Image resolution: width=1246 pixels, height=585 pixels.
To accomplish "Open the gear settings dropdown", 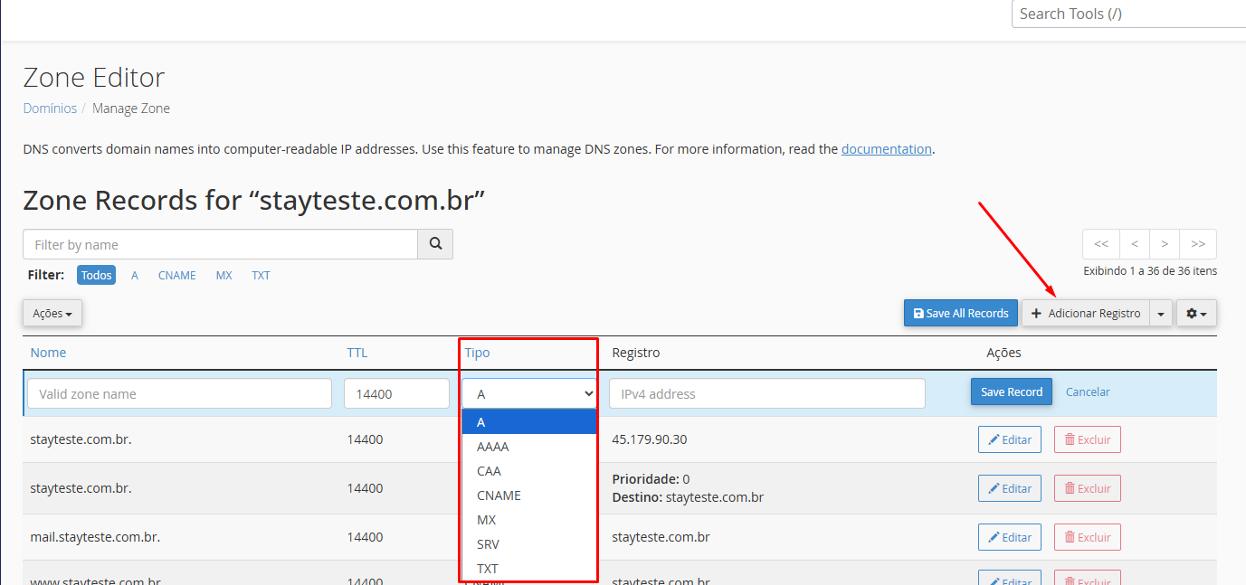I will coord(1196,314).
